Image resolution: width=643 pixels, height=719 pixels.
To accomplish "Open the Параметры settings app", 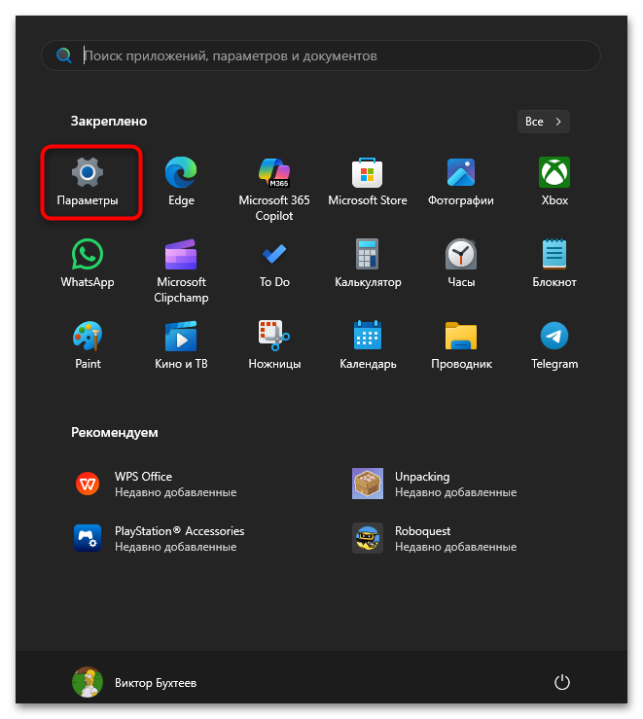I will click(x=88, y=182).
